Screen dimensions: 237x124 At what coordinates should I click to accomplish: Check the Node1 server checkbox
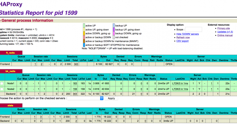coord(2,83)
